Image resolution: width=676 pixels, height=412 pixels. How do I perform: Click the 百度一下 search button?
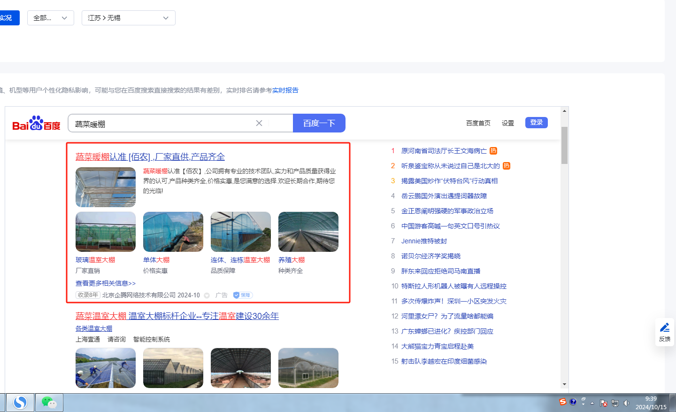319,123
